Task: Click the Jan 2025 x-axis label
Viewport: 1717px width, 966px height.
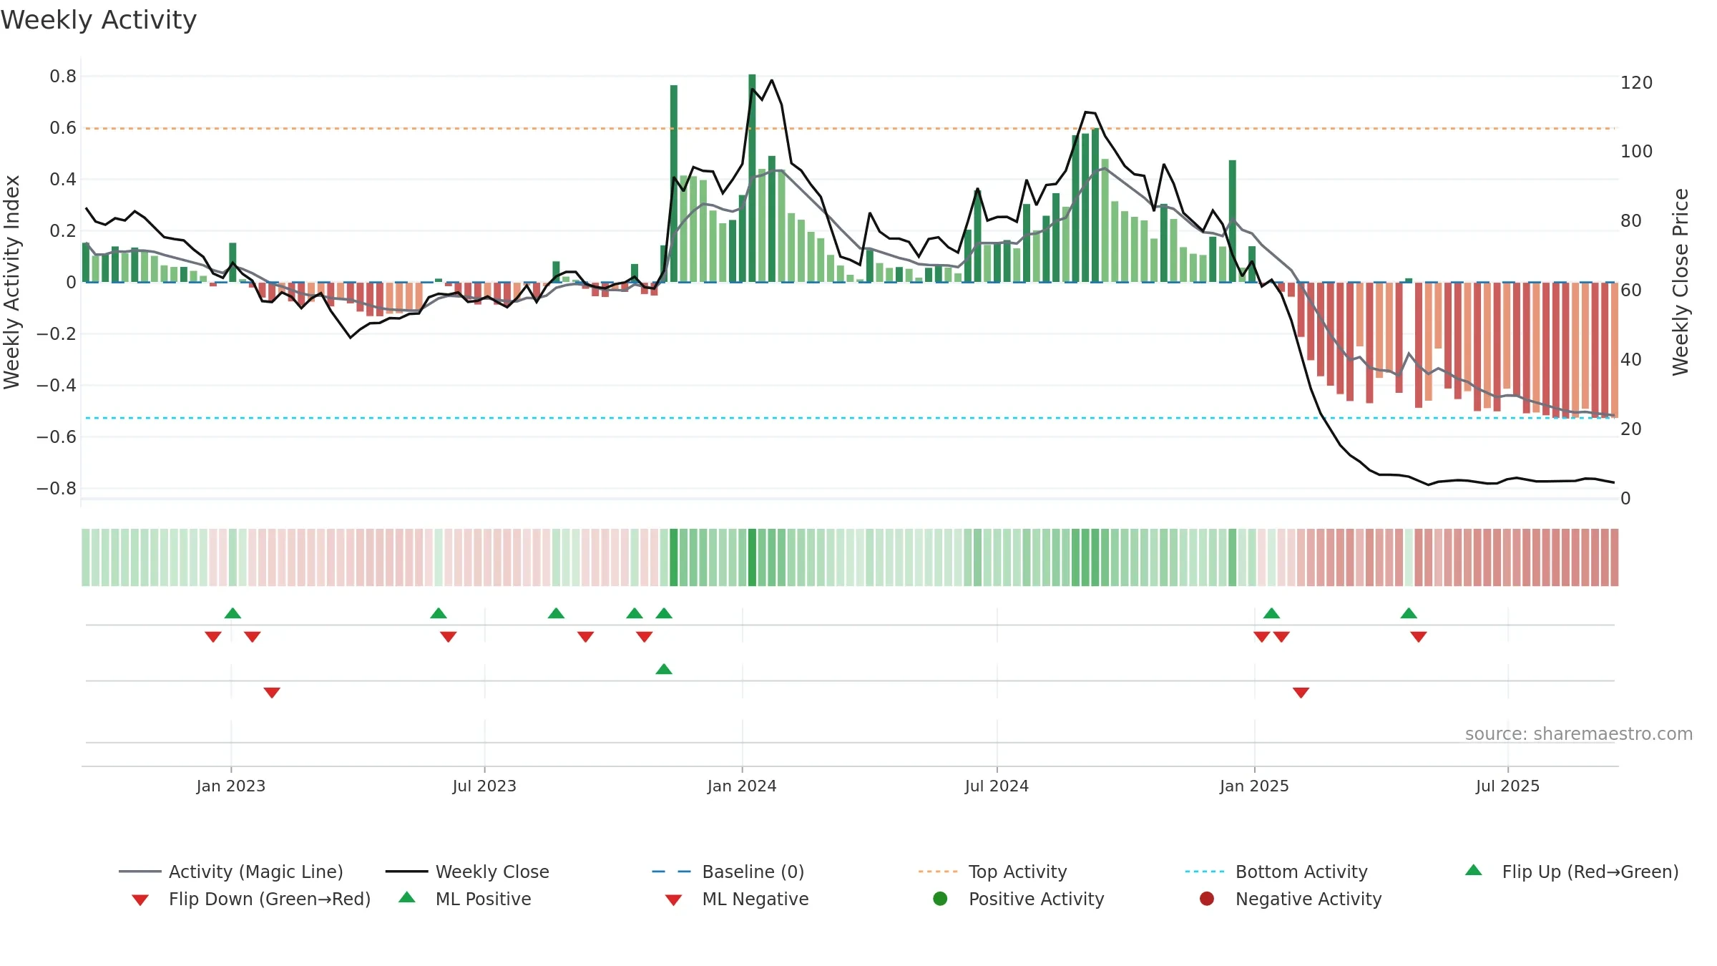Action: [x=1254, y=786]
